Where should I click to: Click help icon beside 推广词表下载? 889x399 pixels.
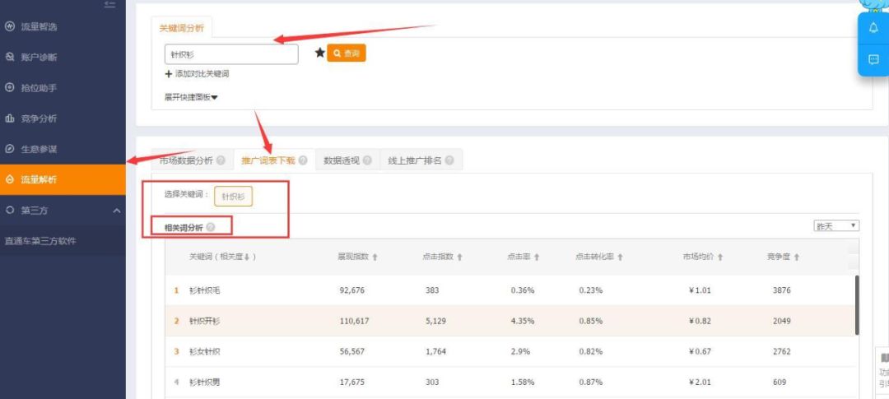303,160
